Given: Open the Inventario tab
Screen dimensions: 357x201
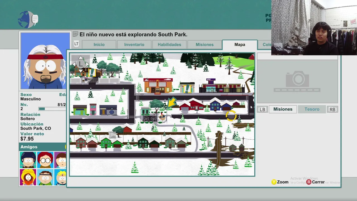Looking at the screenshot, I should pos(134,45).
